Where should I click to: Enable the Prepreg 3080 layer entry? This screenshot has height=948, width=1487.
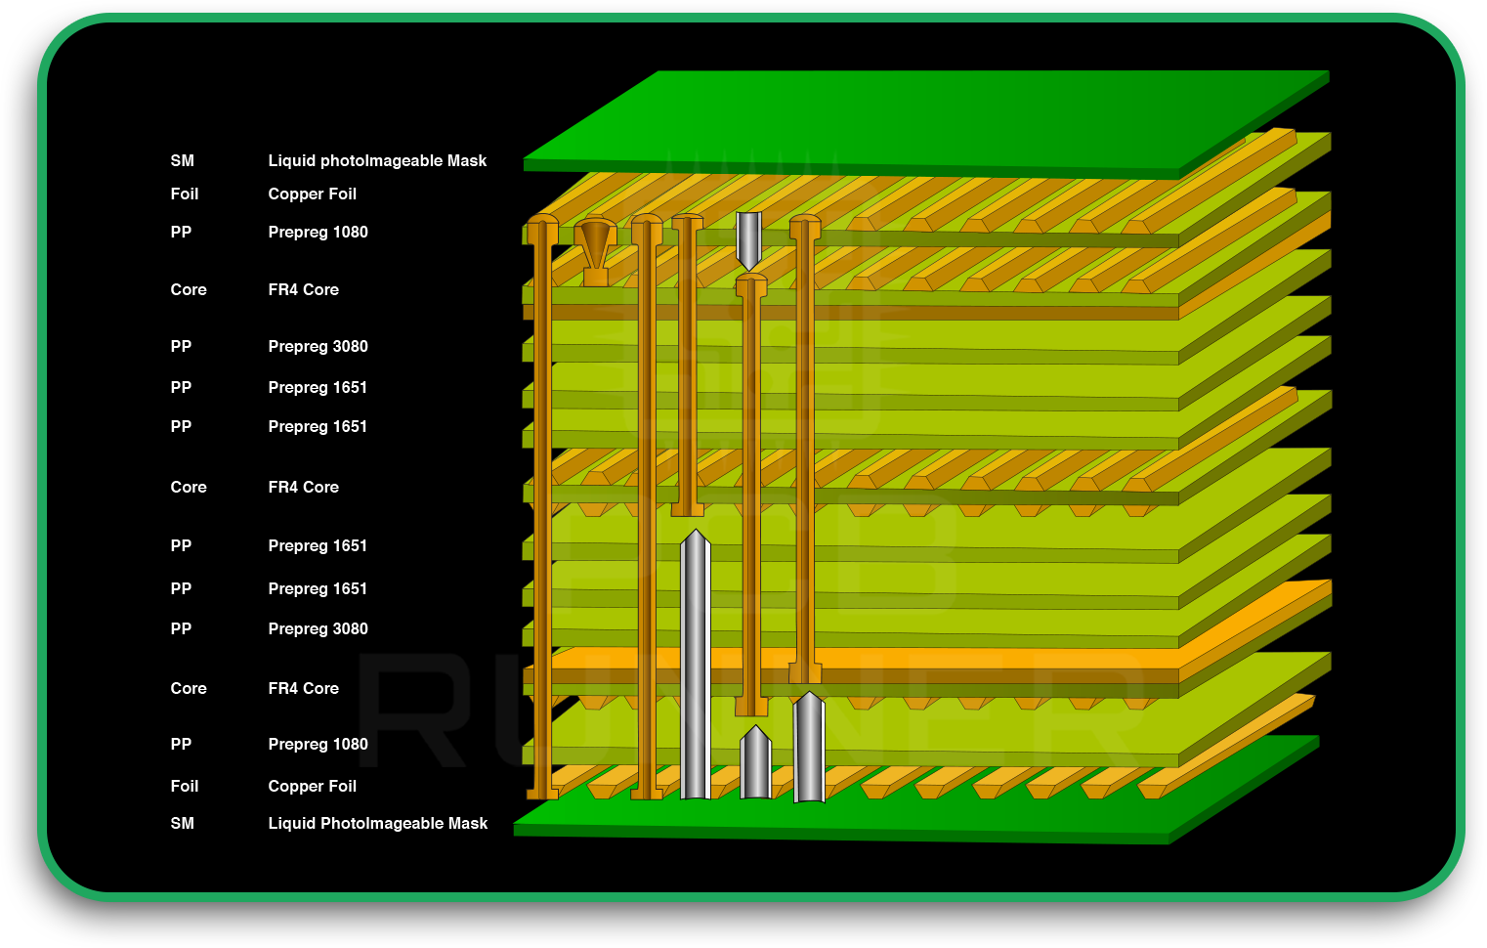pyautogui.click(x=318, y=346)
